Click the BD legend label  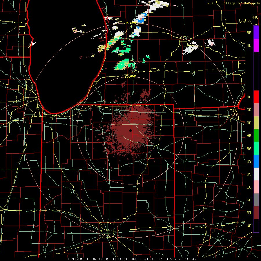[x=249, y=123]
